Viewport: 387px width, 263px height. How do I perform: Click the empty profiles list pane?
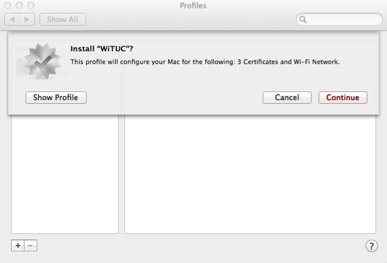coord(65,175)
